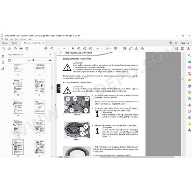192x192 pixels.
Task: Click enlarge thumbnail size icon
Action: pyautogui.click(x=50, y=60)
